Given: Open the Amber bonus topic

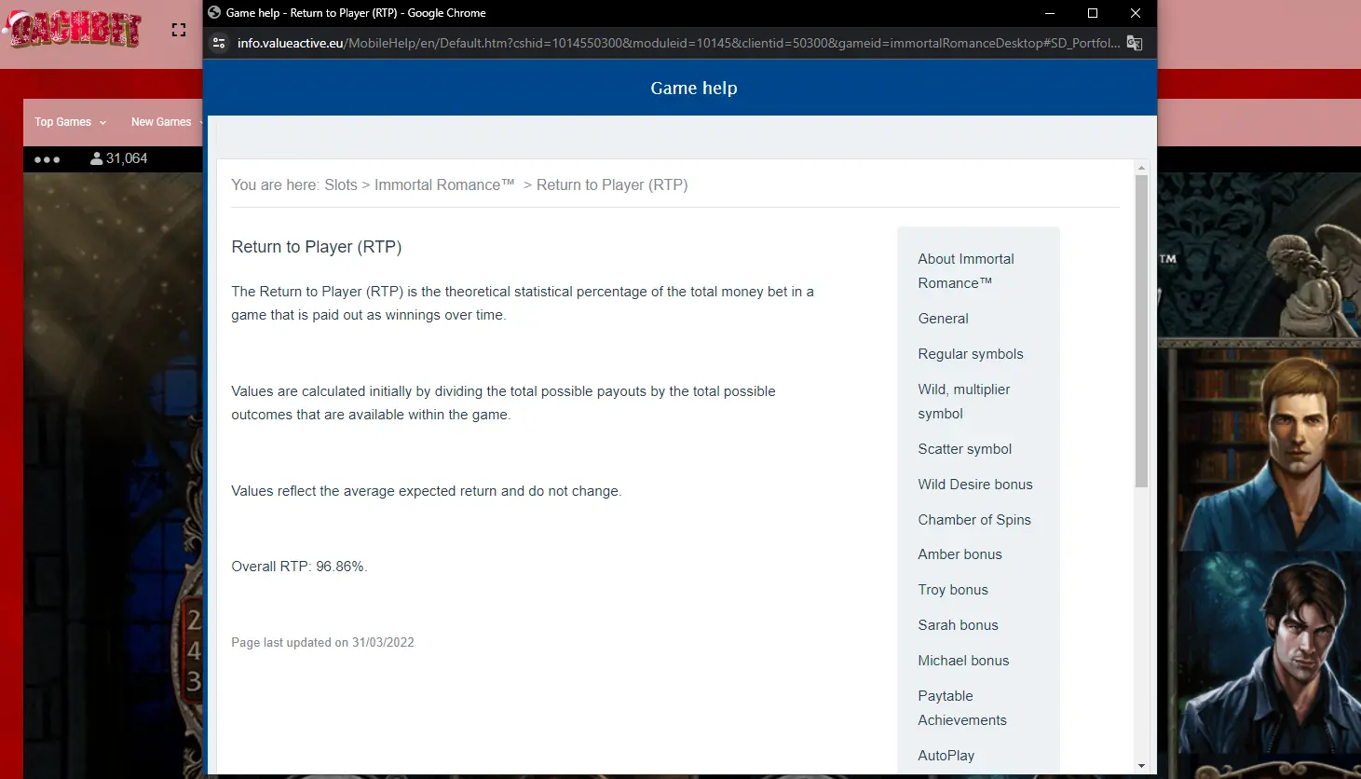Looking at the screenshot, I should (x=960, y=554).
